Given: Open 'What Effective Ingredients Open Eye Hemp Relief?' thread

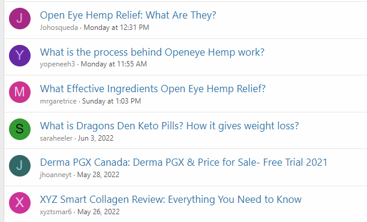Looking at the screenshot, I should coord(153,89).
